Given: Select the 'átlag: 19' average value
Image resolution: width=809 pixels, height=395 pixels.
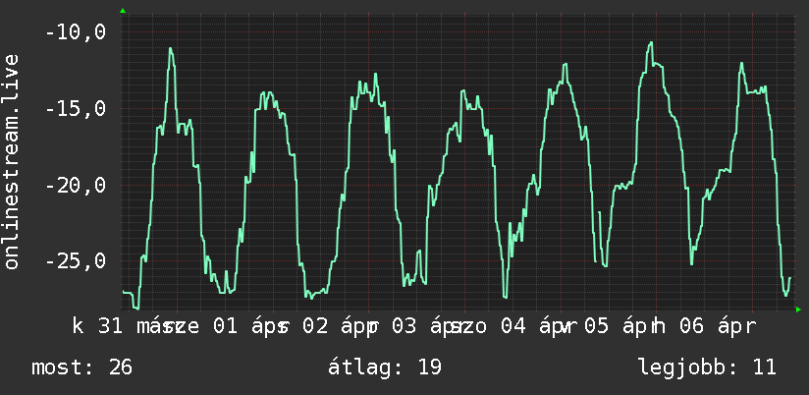Looking at the screenshot, I should (x=385, y=367).
